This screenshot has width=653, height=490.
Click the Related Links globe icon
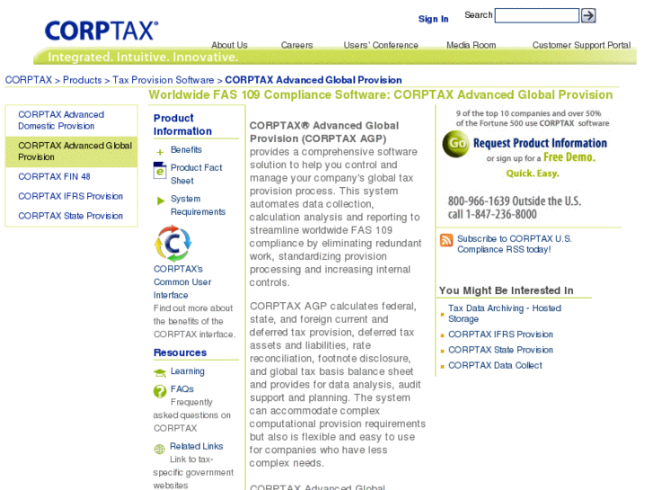(x=160, y=449)
